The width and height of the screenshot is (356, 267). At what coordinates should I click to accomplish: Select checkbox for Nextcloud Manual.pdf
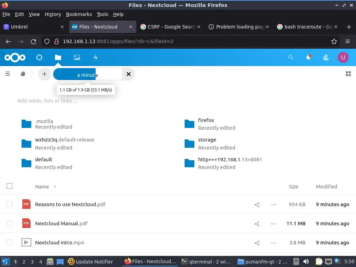tap(9, 223)
